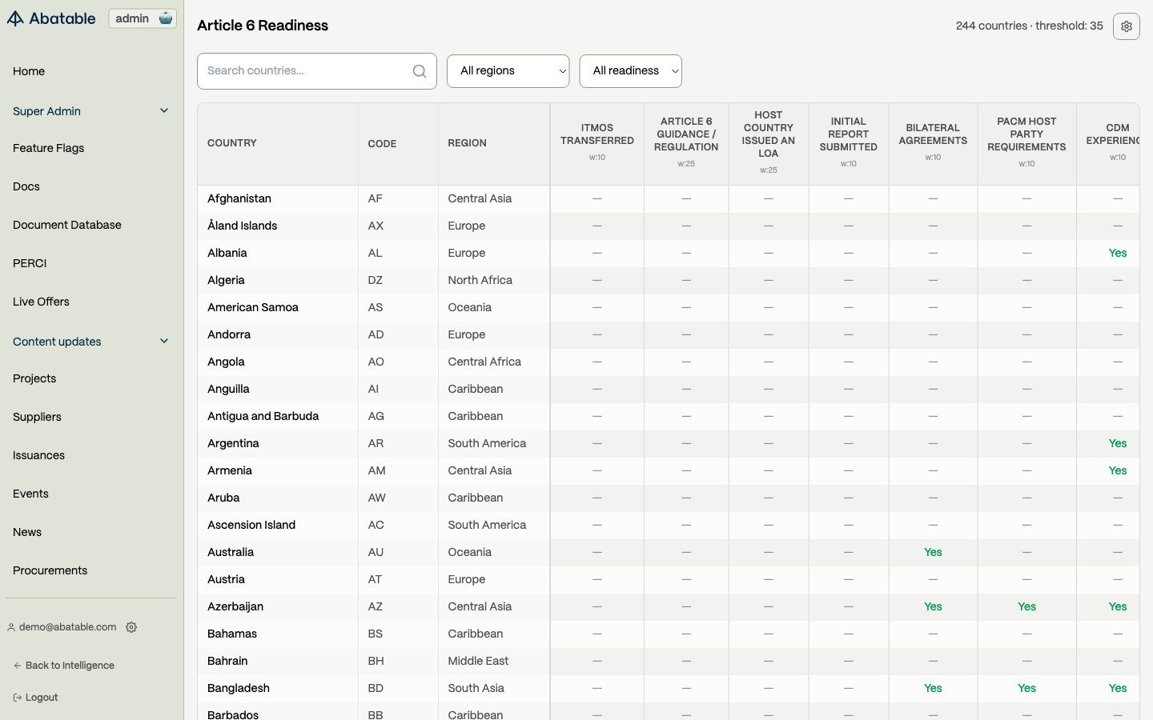1153x720 pixels.
Task: Open Feature Flags in the sidebar
Action: click(x=49, y=148)
